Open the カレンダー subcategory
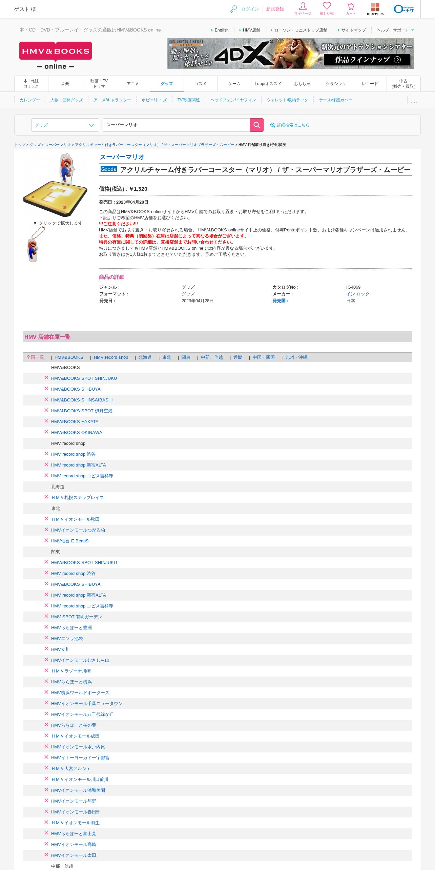Viewport: 435px width, 870px height. click(x=30, y=100)
